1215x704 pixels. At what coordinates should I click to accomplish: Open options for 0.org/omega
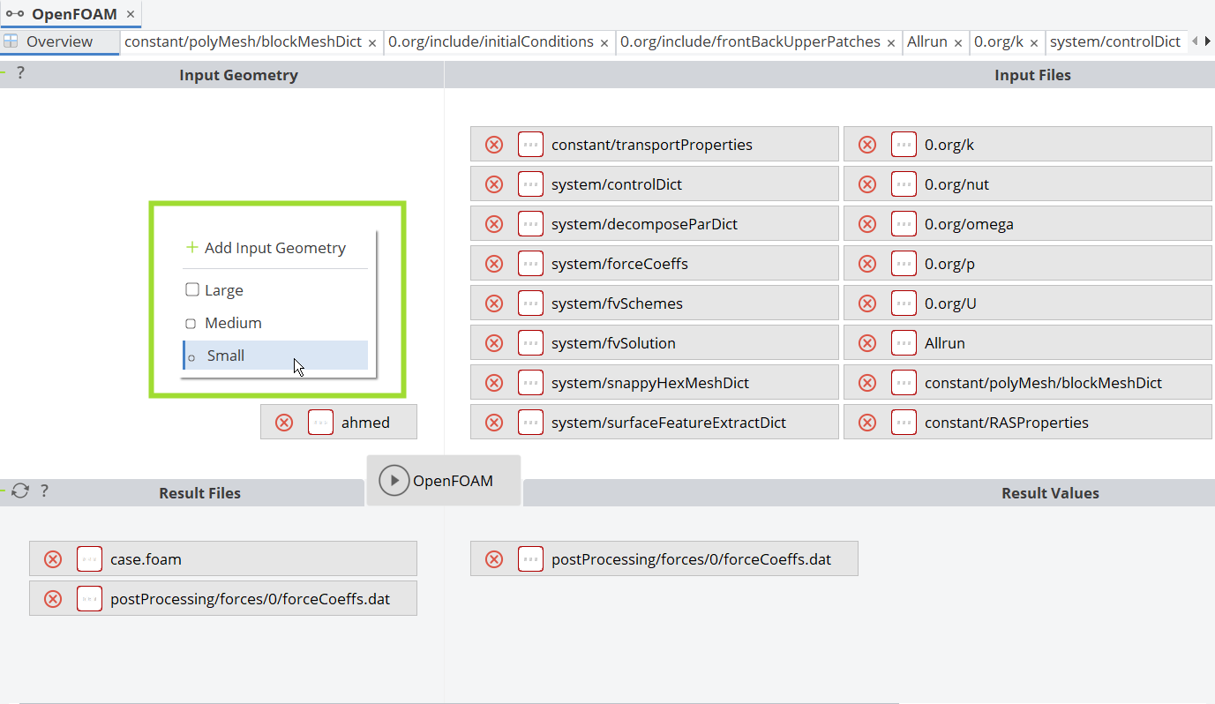[x=904, y=224]
